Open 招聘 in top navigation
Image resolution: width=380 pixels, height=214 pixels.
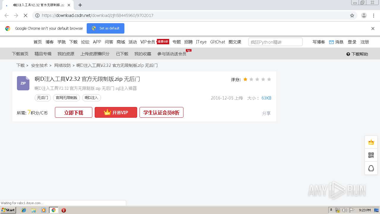point(188,42)
